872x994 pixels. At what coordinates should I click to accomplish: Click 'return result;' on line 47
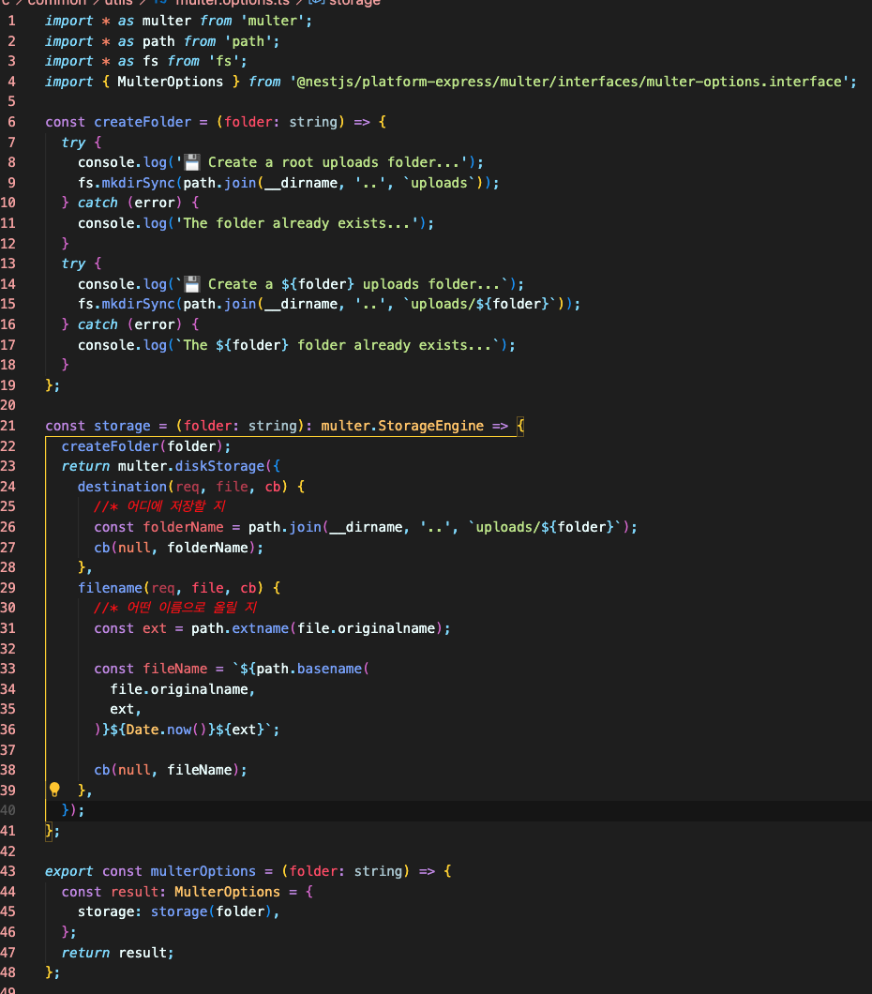pos(117,953)
